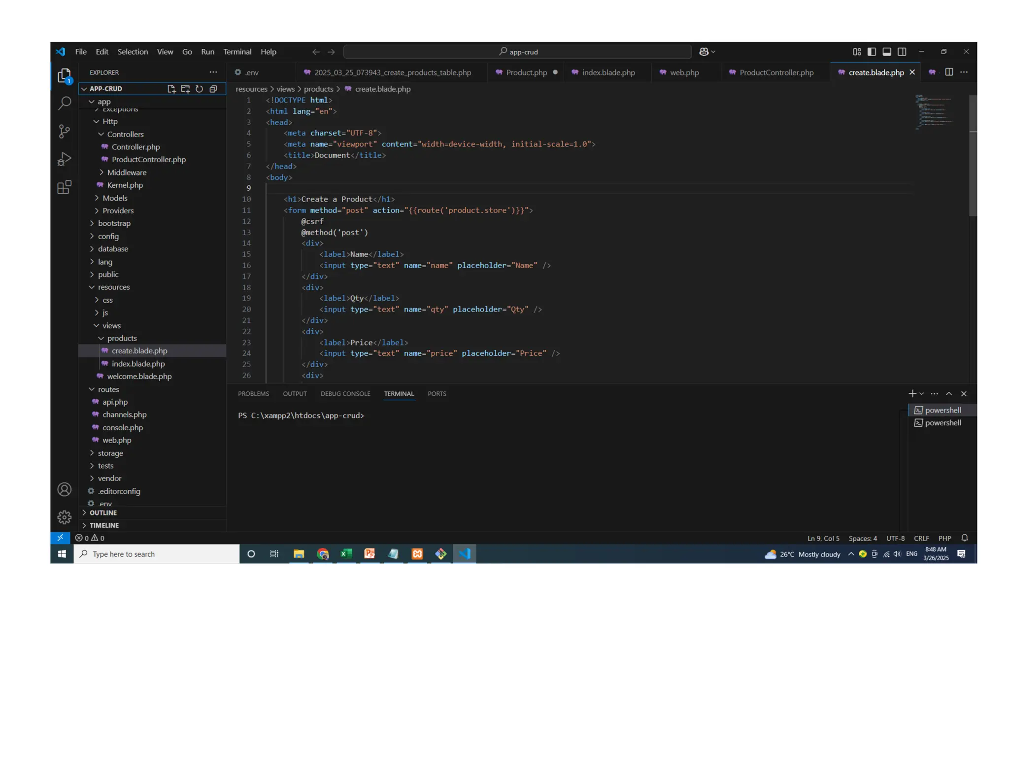Image resolution: width=1009 pixels, height=757 pixels.
Task: Expand the OUTLINE section
Action: pyautogui.click(x=103, y=513)
